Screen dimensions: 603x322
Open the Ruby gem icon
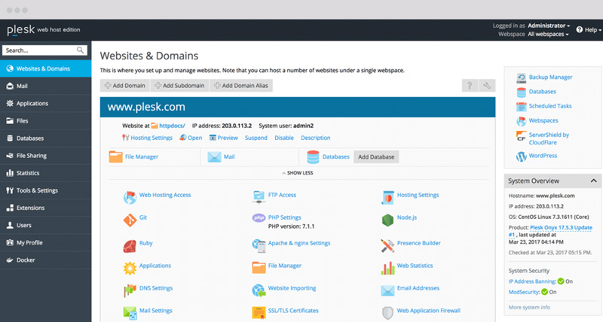coord(130,246)
